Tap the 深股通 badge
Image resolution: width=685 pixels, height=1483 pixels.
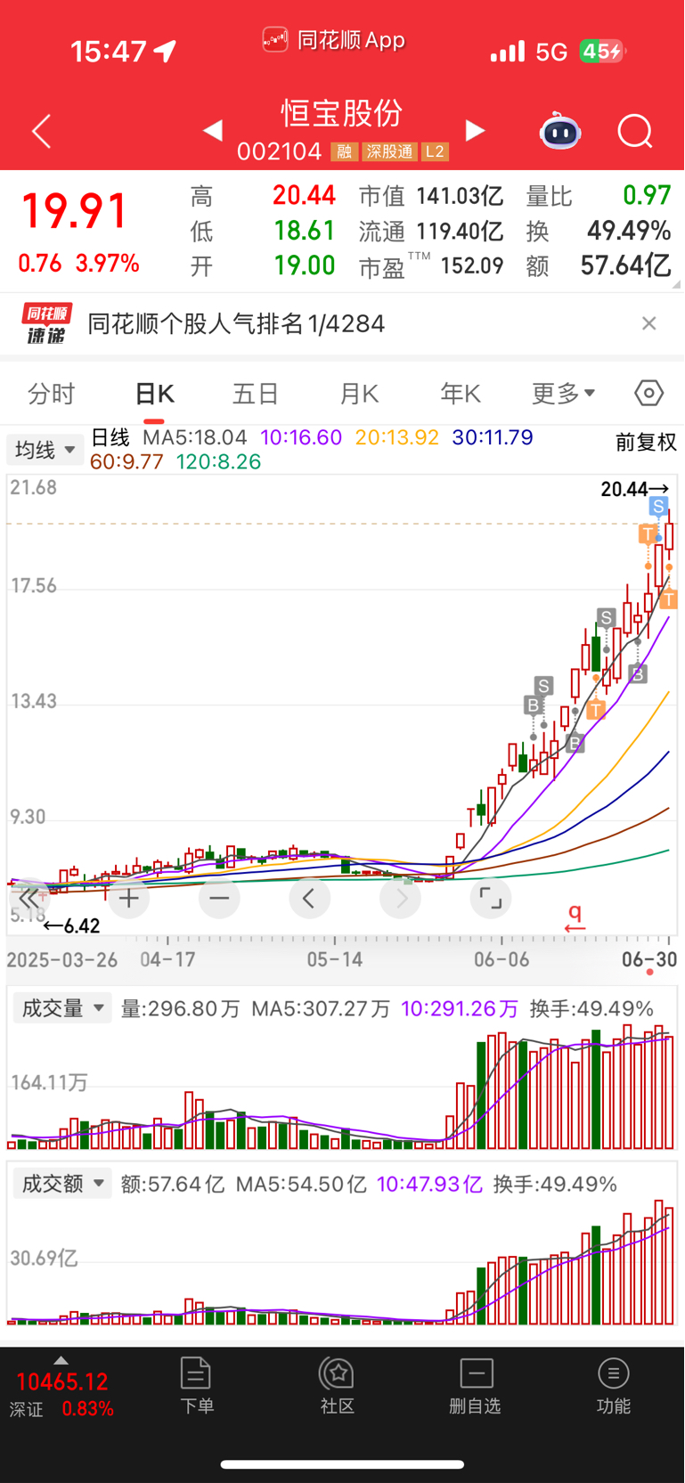(389, 152)
